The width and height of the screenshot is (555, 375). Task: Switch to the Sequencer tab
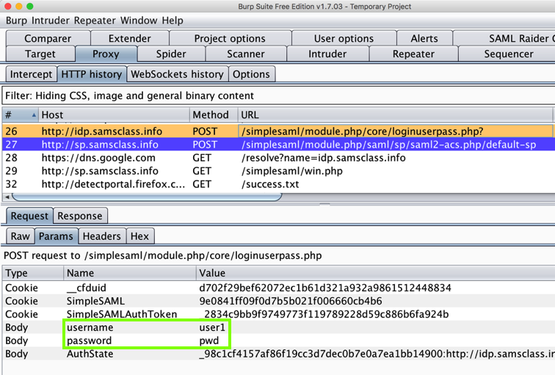click(x=508, y=54)
